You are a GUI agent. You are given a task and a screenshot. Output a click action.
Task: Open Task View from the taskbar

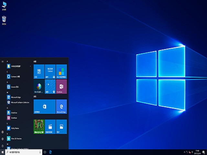[x=45, y=152]
